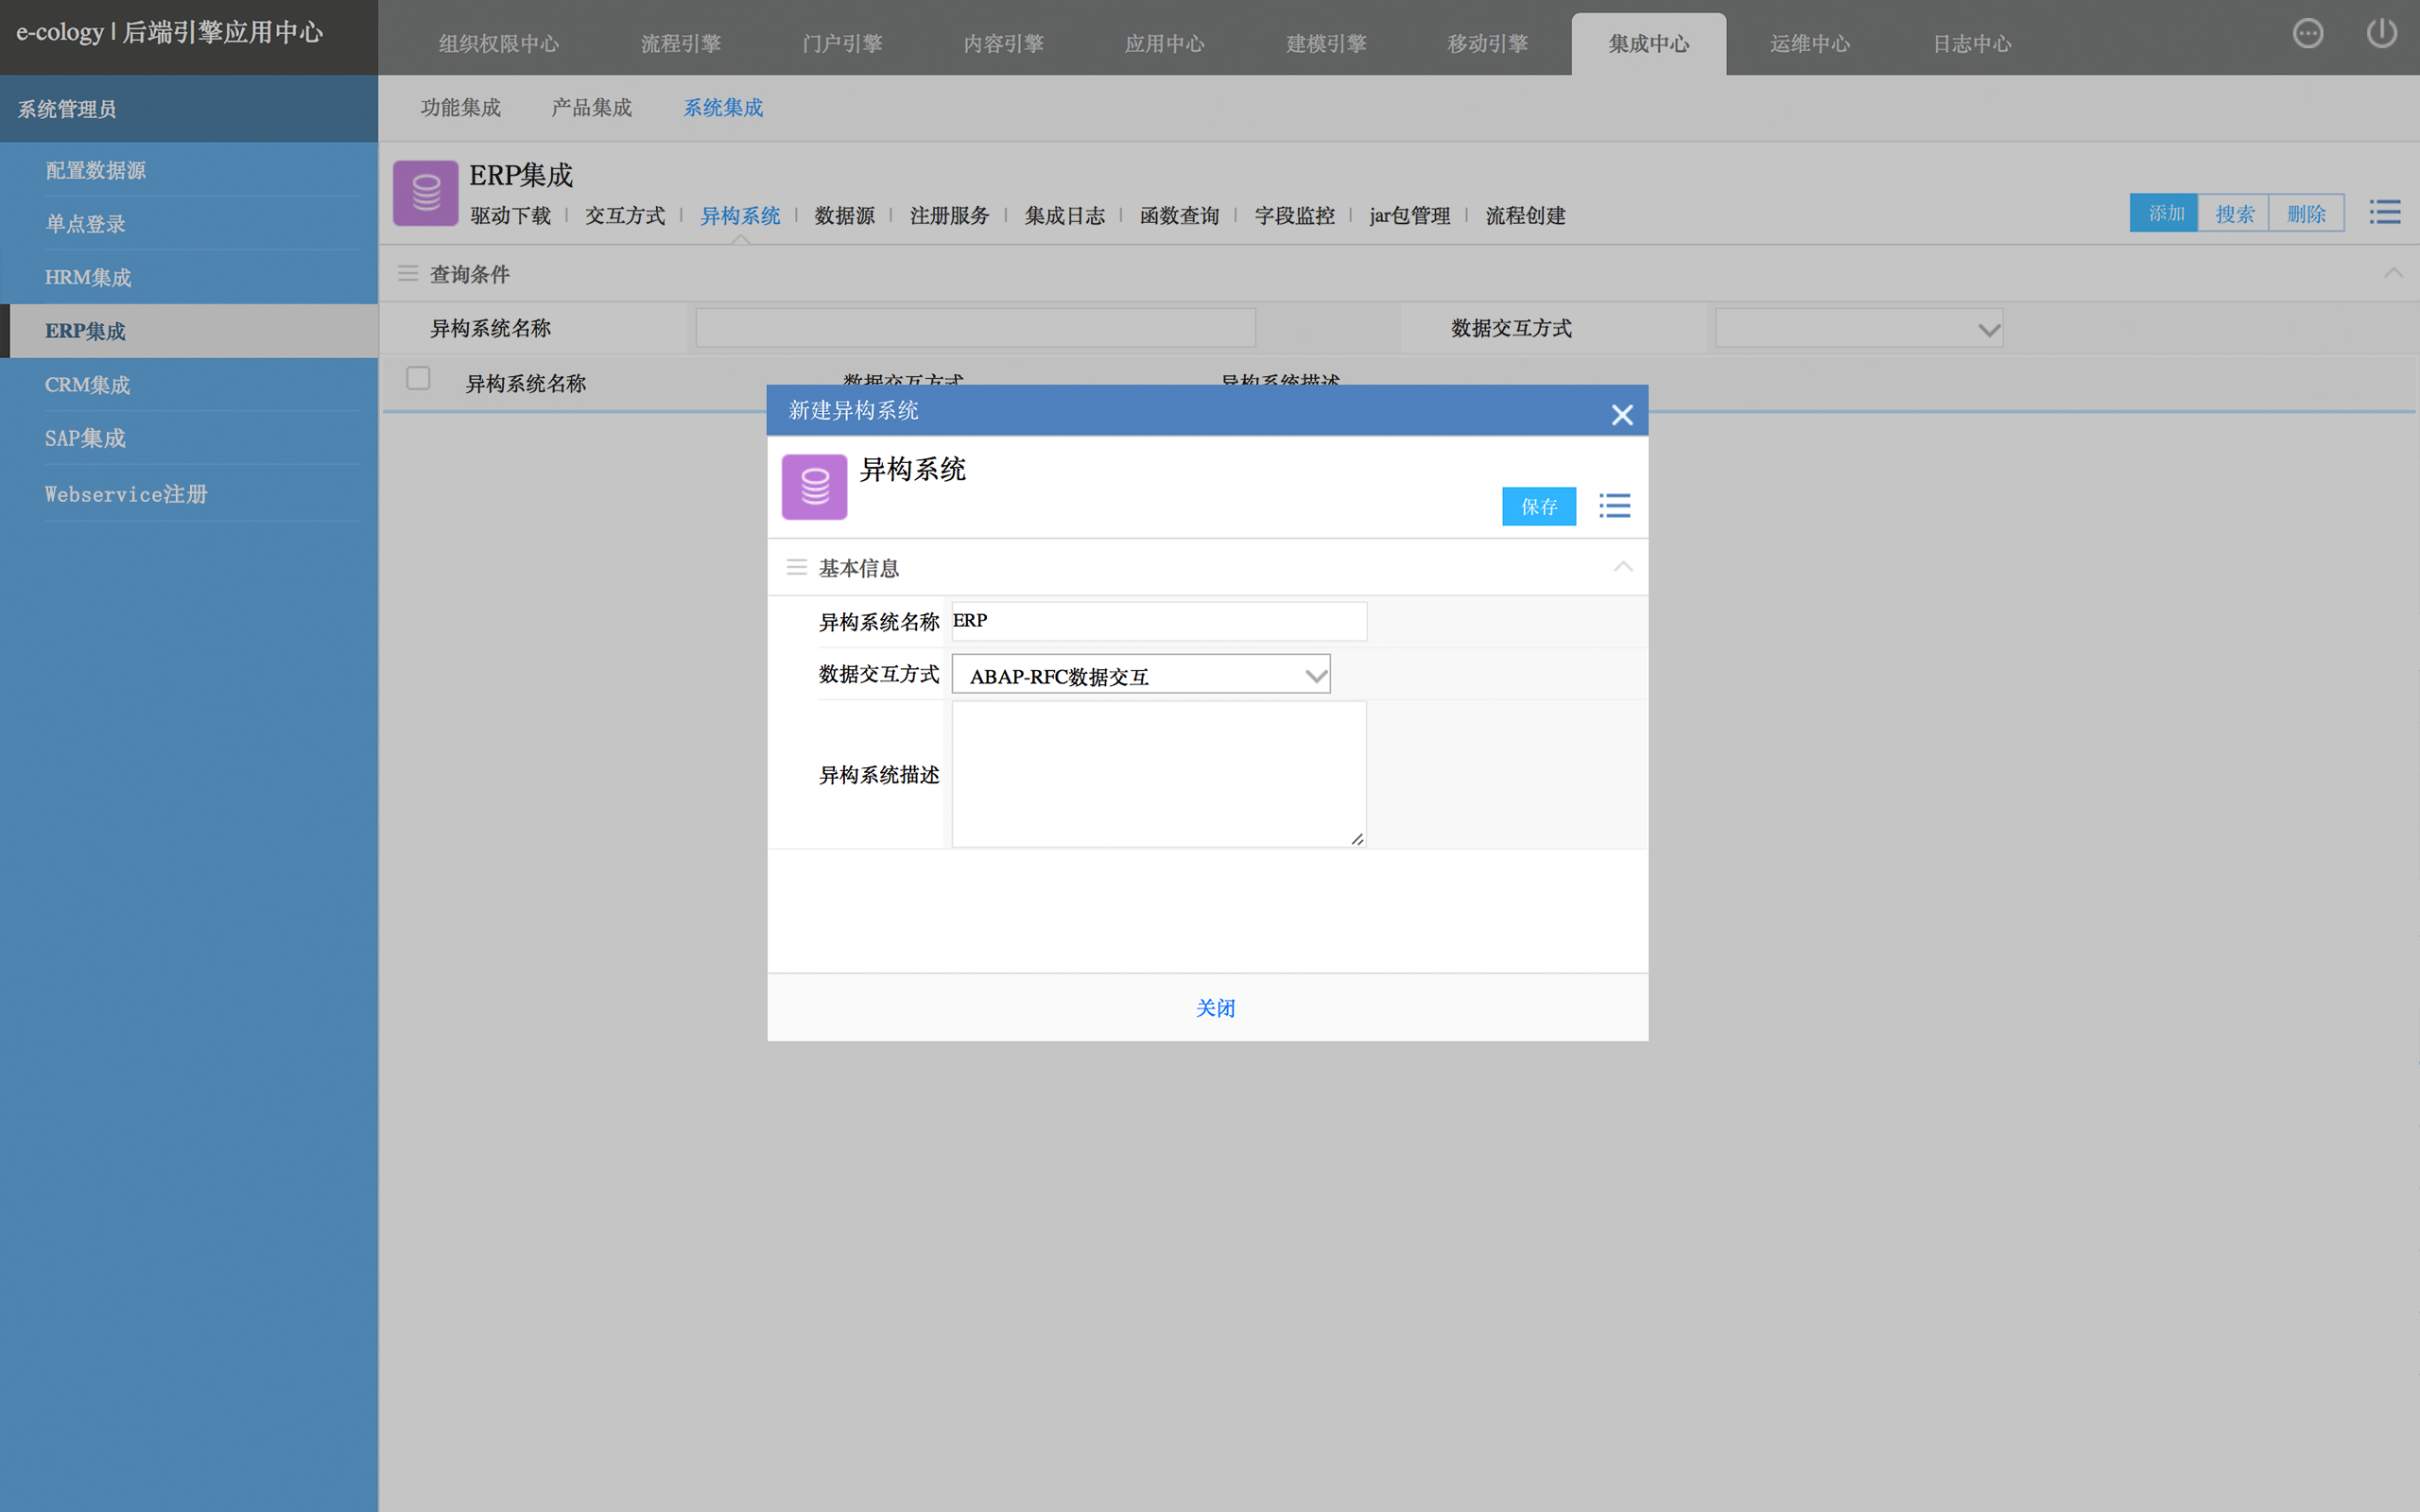
Task: Select SAP集成 in the sidebar
Action: (x=85, y=438)
